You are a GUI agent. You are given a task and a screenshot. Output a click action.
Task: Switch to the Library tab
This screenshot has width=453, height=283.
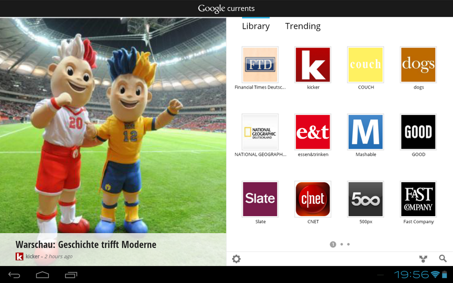click(256, 26)
